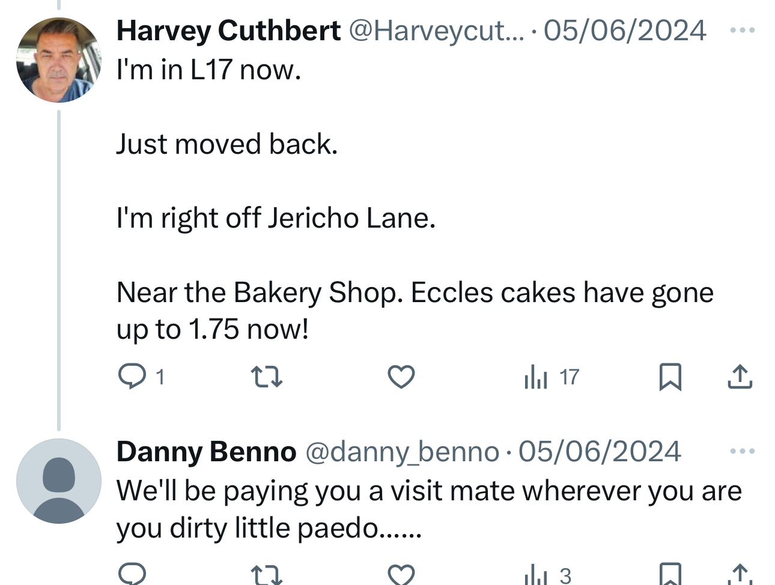View analytics showing 3 views

click(547, 575)
